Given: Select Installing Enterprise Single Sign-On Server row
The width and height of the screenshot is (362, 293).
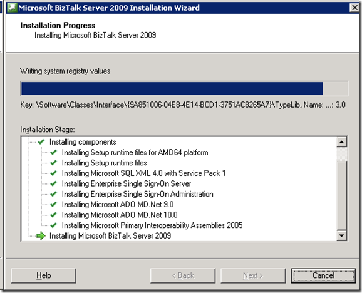Looking at the screenshot, I should [x=127, y=183].
